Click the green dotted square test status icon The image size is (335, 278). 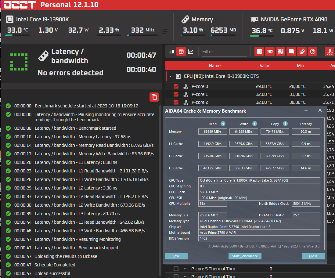(19, 62)
